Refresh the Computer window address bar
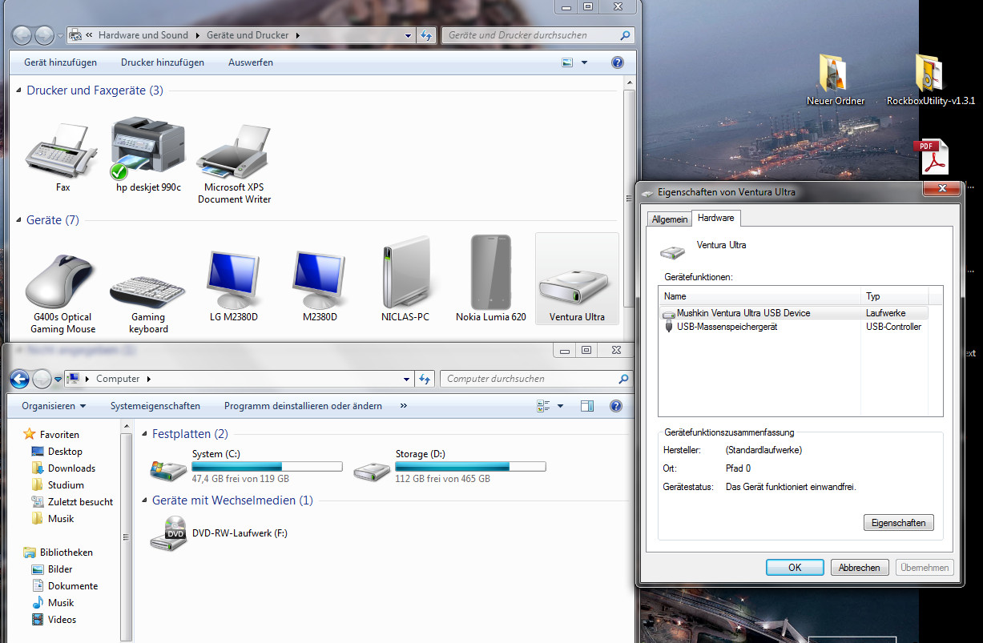This screenshot has width=983, height=643. (426, 379)
